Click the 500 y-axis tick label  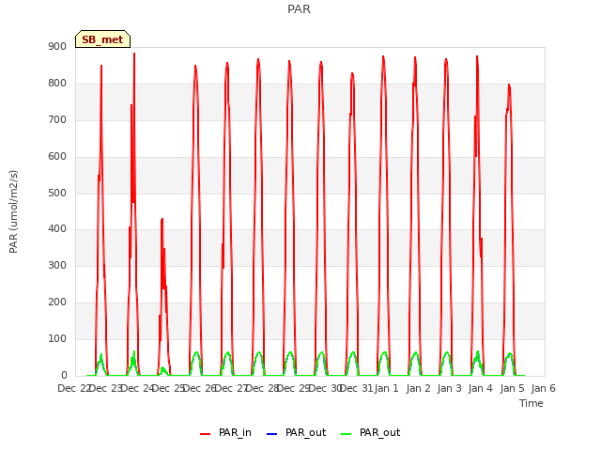pyautogui.click(x=57, y=193)
